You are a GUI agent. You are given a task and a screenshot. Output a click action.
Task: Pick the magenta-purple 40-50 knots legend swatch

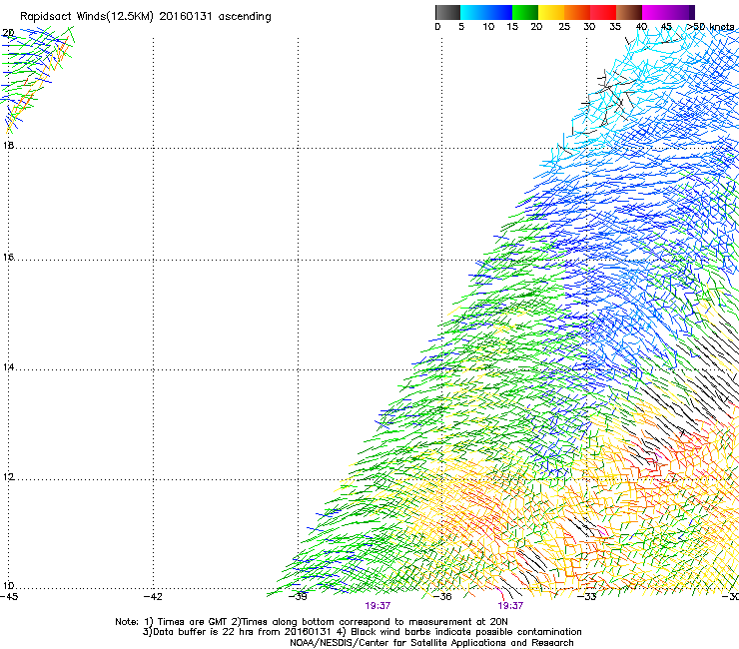tap(668, 12)
